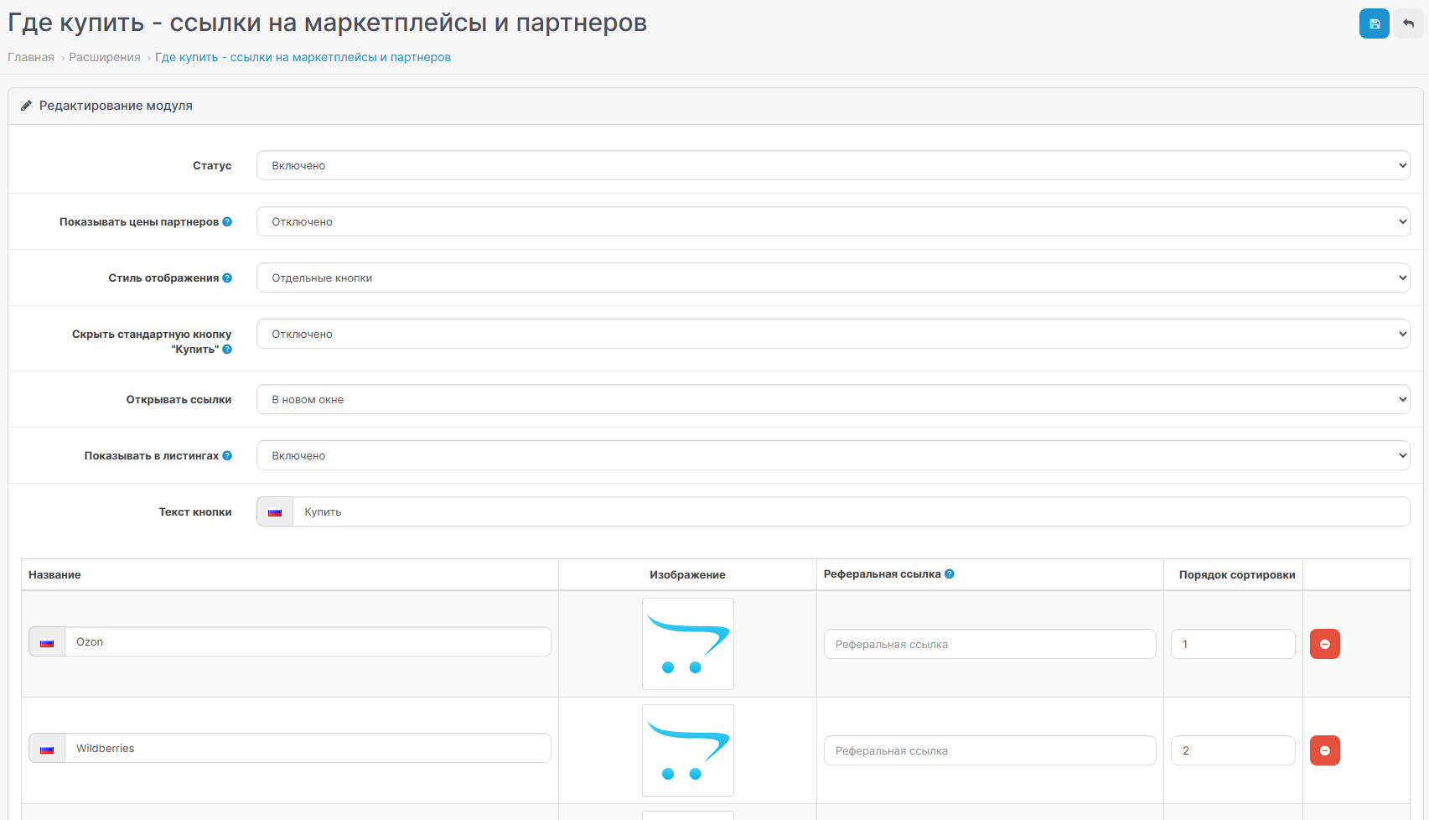
Task: Click help icon next to Показывать в листингах
Action: tap(227, 455)
